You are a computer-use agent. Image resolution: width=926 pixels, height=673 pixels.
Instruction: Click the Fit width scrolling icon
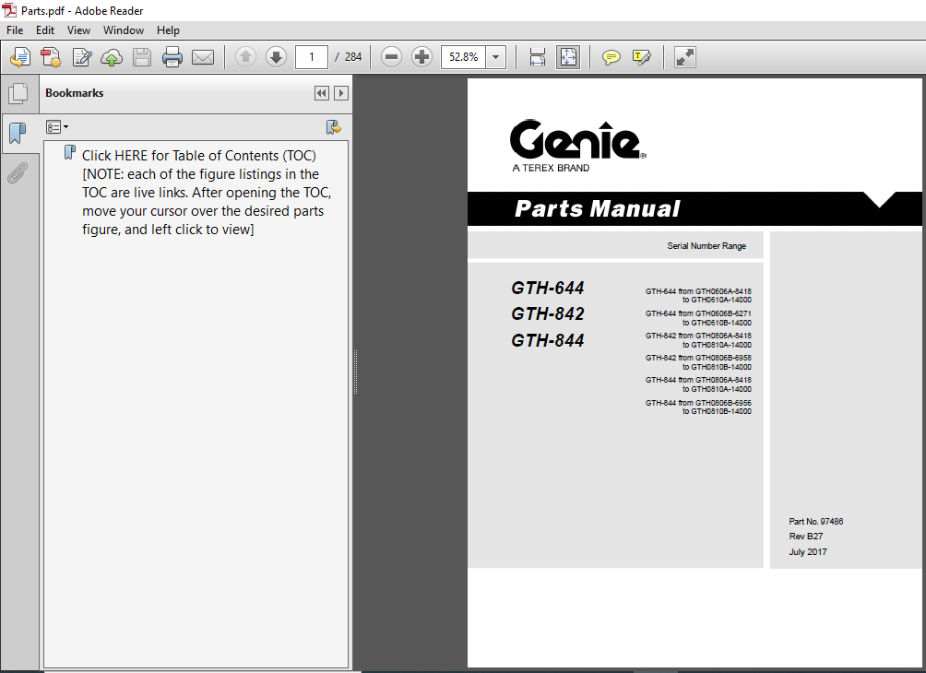[x=538, y=57]
